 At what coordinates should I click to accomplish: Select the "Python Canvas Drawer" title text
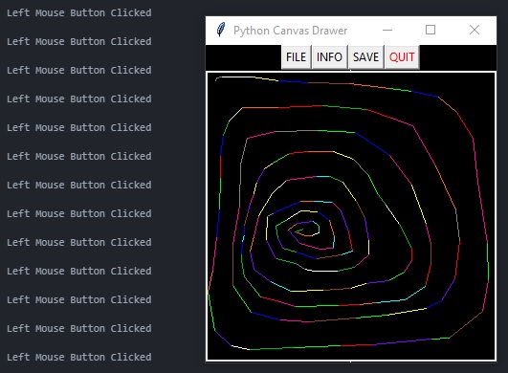tap(290, 31)
